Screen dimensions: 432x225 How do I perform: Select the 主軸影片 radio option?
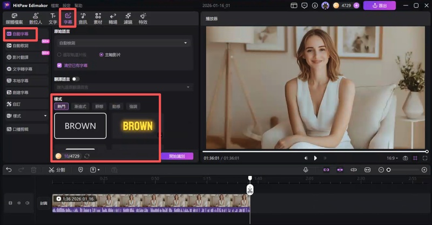click(101, 54)
